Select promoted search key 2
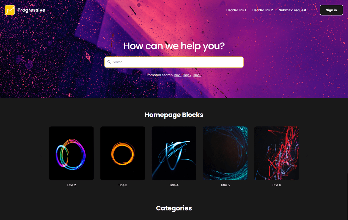Viewport: 348px width, 220px height. coord(187,75)
